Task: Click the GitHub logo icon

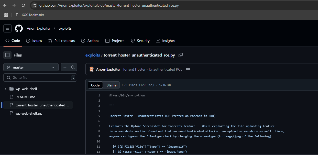Action: point(19,28)
